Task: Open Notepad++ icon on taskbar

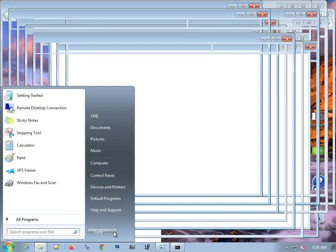Action: pos(56,247)
